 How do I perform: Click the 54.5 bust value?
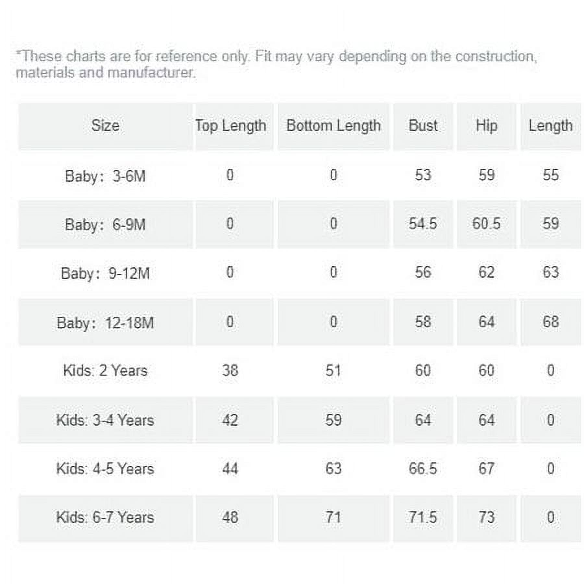click(423, 224)
